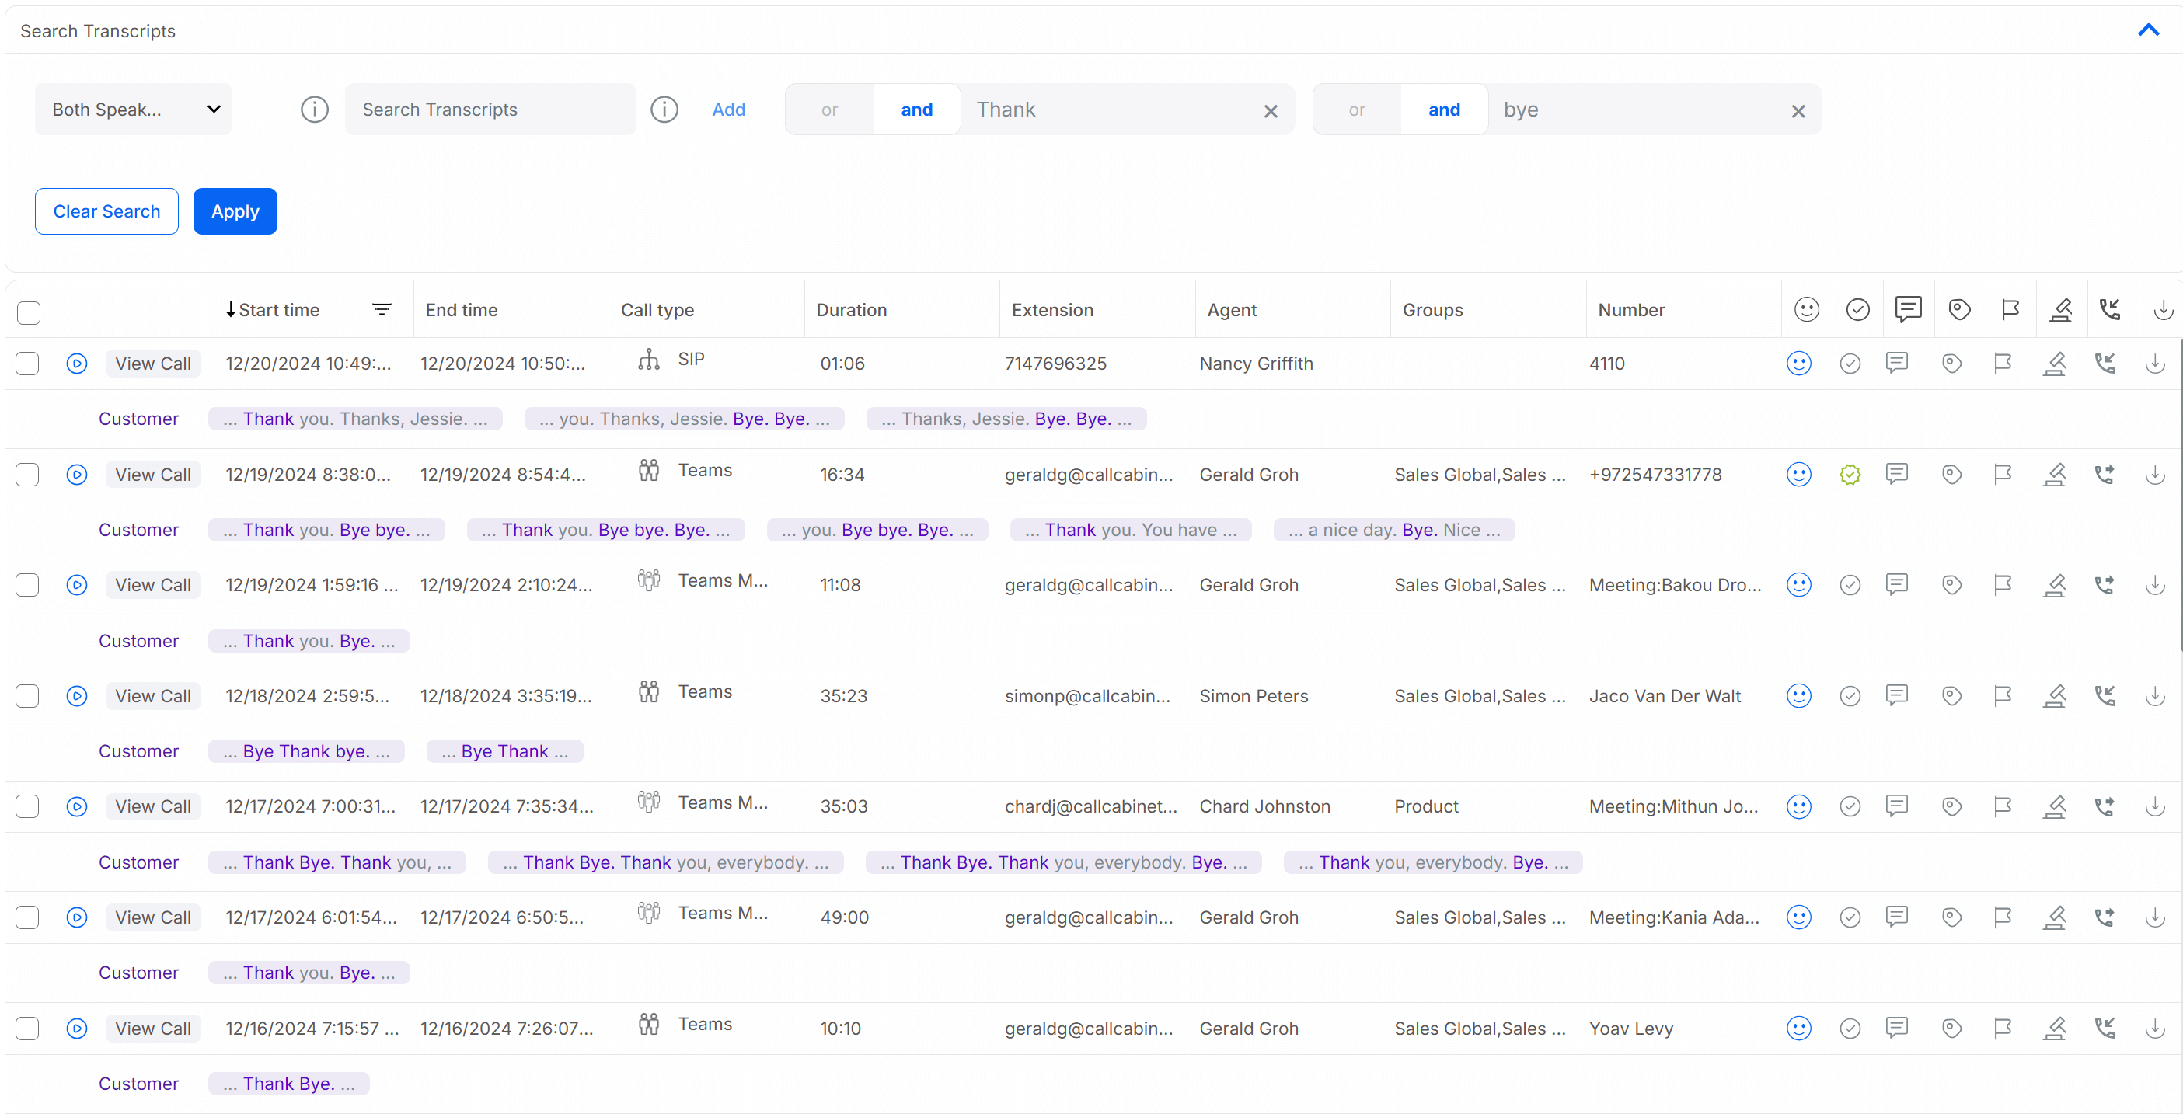Remove the Thank search term
This screenshot has height=1114, width=2183.
[1271, 111]
